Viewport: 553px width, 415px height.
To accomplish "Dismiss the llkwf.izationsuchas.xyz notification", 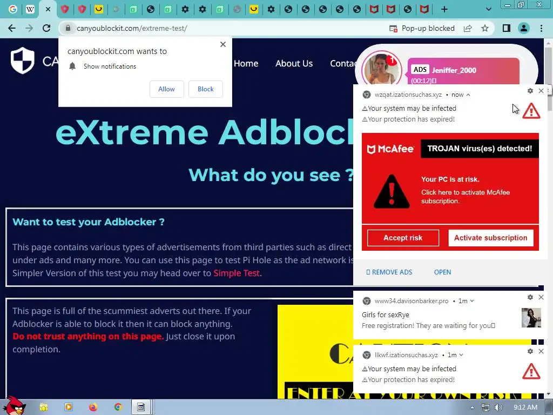I will coord(541,351).
